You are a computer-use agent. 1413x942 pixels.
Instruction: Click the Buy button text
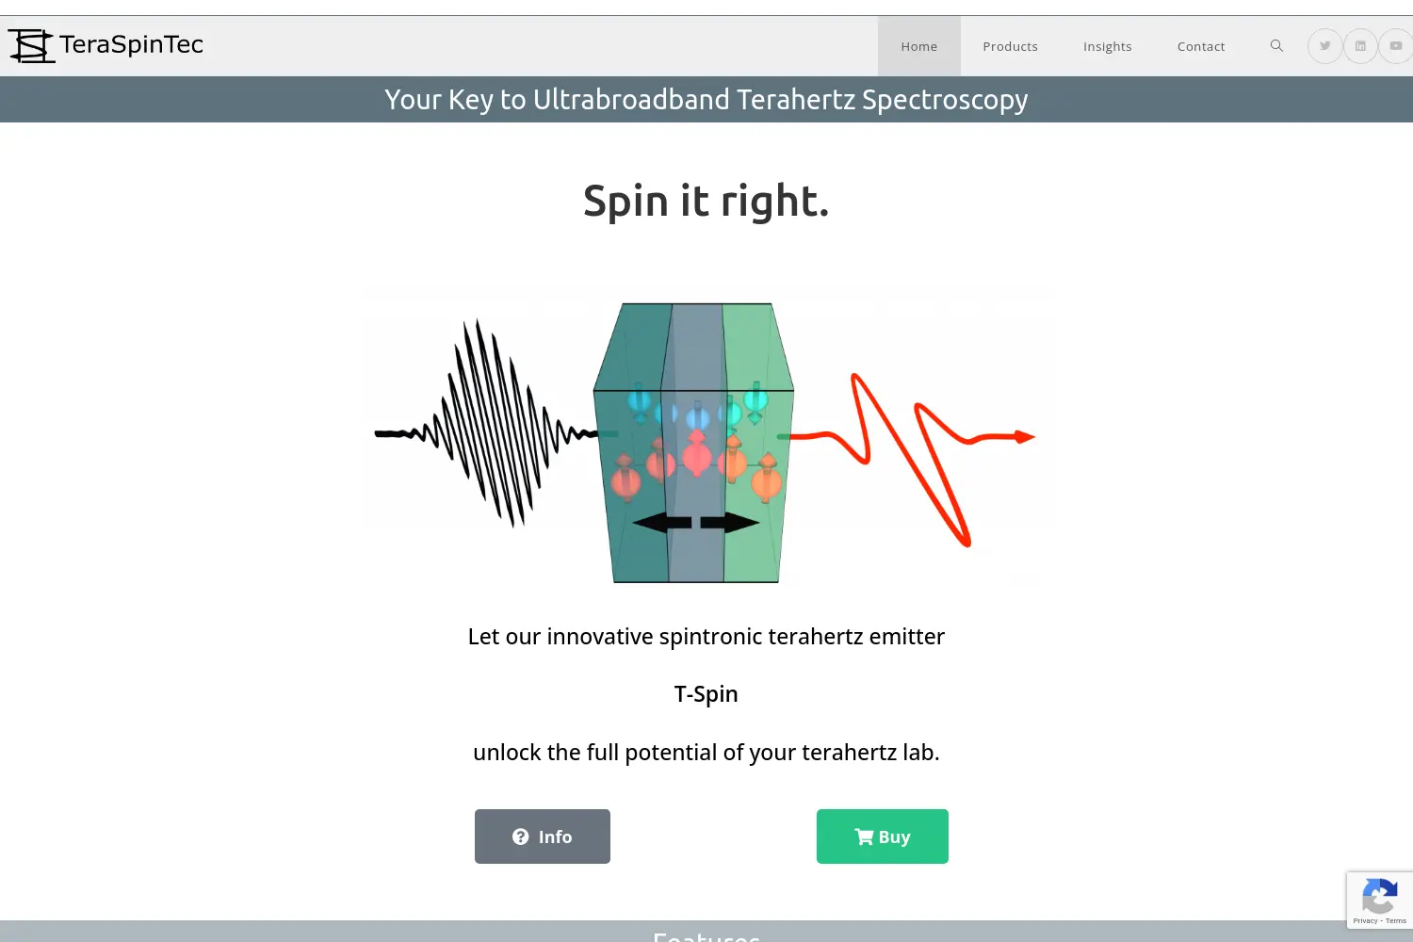point(895,836)
